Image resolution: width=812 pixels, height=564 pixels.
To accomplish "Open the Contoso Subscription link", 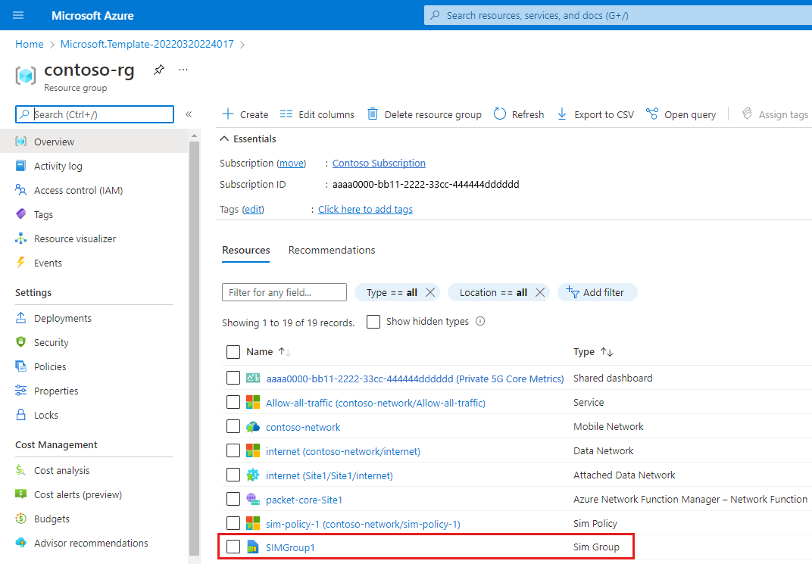I will click(x=378, y=163).
